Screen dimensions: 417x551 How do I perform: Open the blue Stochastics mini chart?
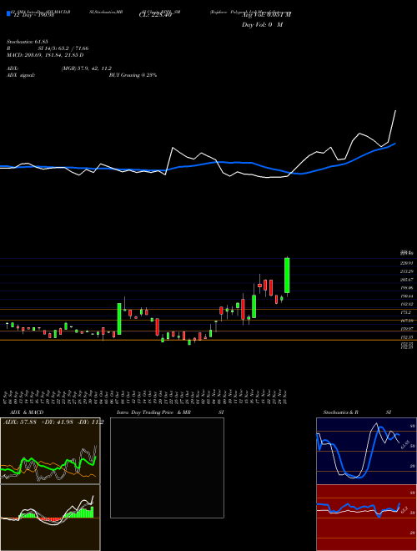pyautogui.click(x=366, y=451)
